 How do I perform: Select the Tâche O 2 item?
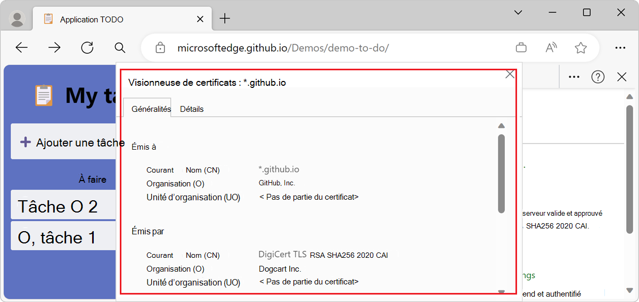click(63, 206)
